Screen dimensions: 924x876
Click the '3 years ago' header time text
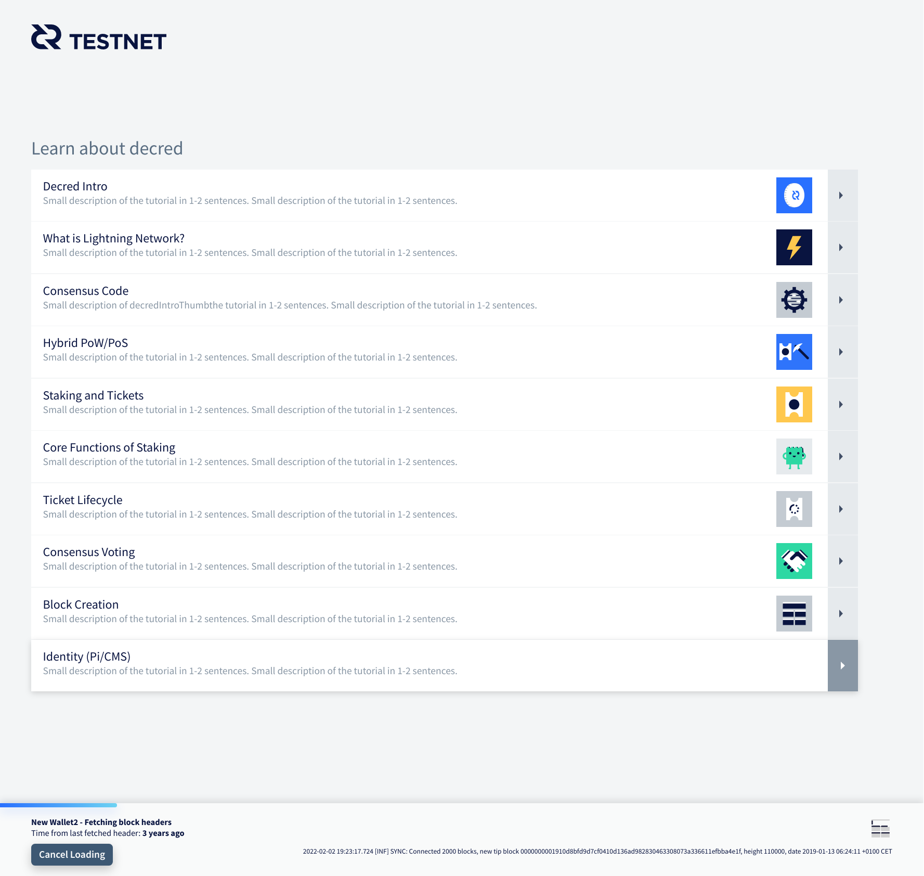click(163, 833)
